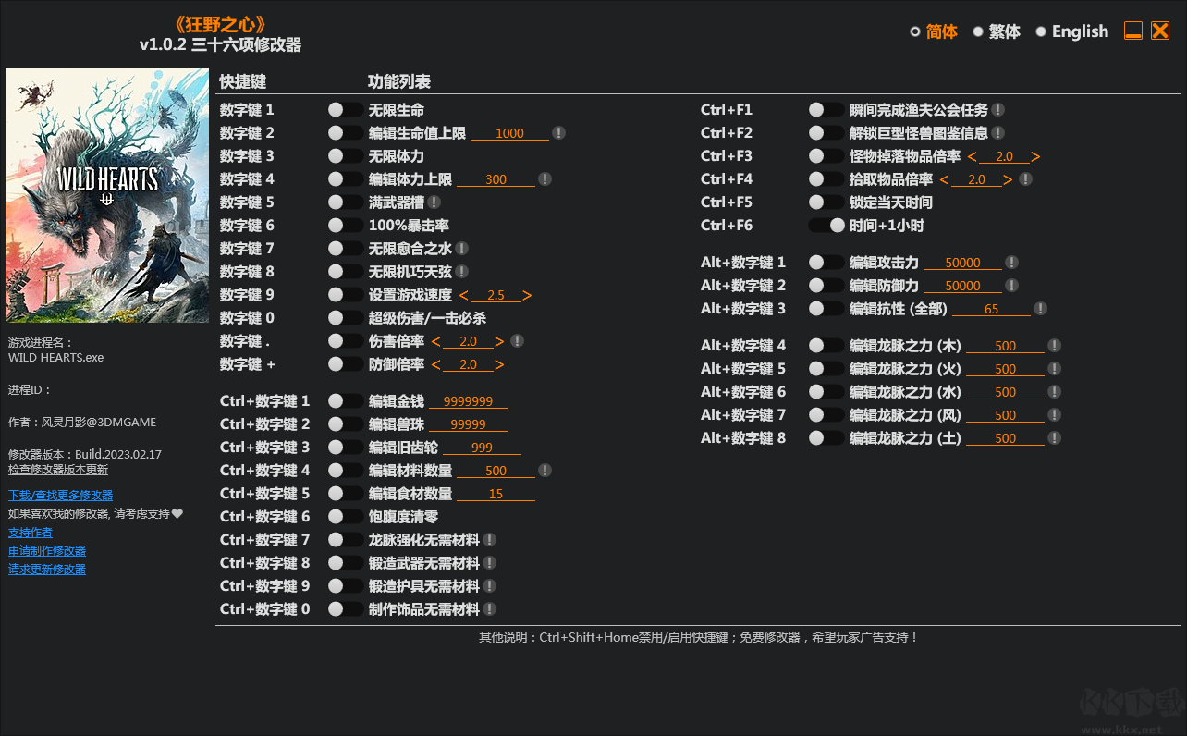Enable 饱腹度清零 toggle

[x=346, y=517]
